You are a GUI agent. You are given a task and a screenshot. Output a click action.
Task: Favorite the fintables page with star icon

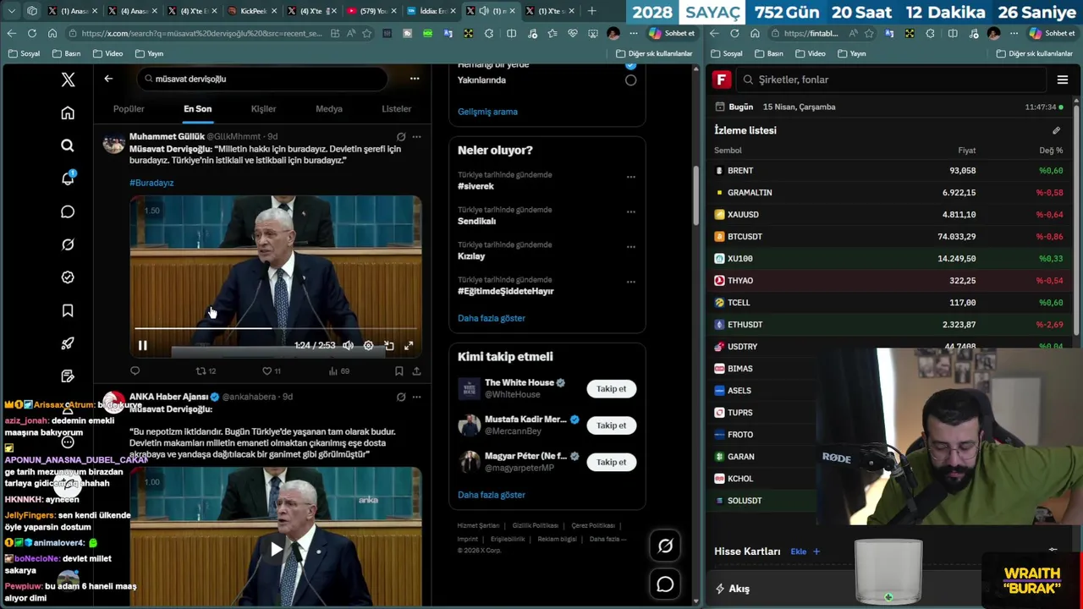point(869,33)
